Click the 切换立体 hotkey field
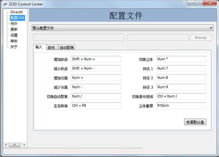 (x=181, y=59)
